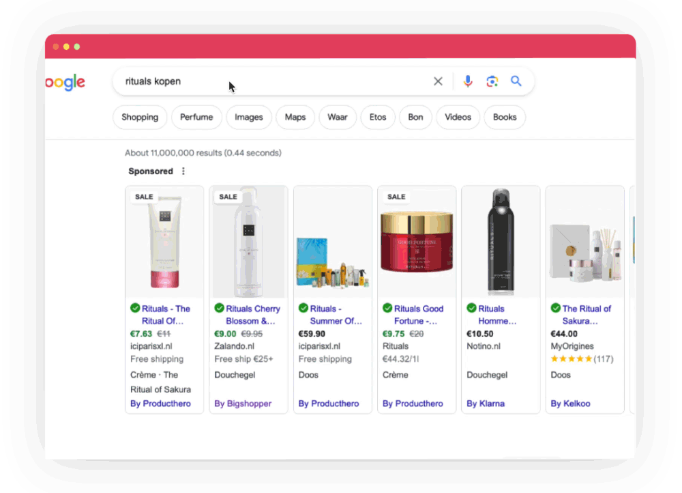682x493 pixels.
Task: Click the Zalando.nl seller name
Action: (x=235, y=346)
